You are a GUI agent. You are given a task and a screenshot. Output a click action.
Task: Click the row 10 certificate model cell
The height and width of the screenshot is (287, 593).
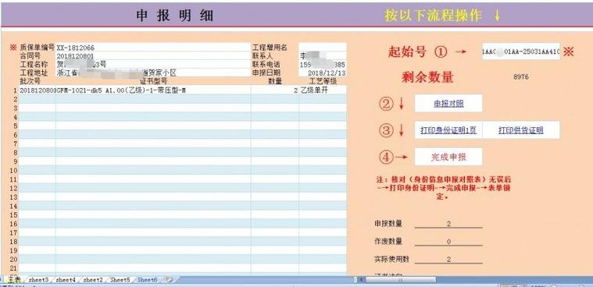coord(153,170)
